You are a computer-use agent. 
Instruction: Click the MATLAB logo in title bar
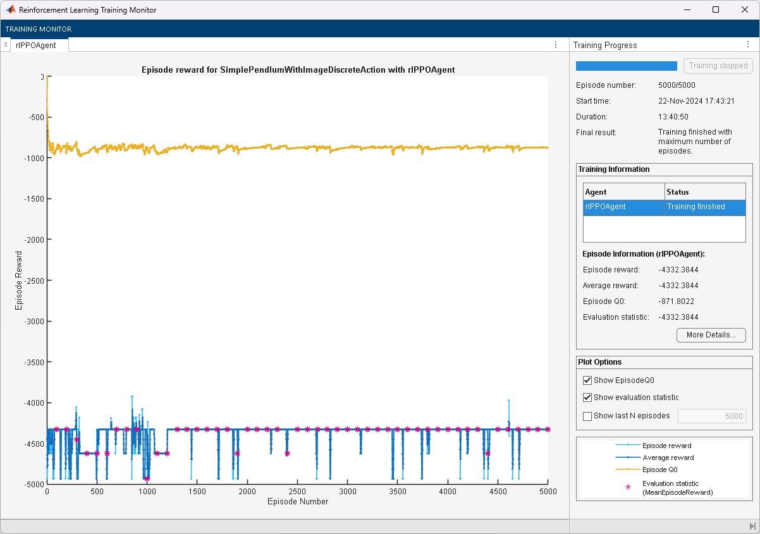(10, 10)
